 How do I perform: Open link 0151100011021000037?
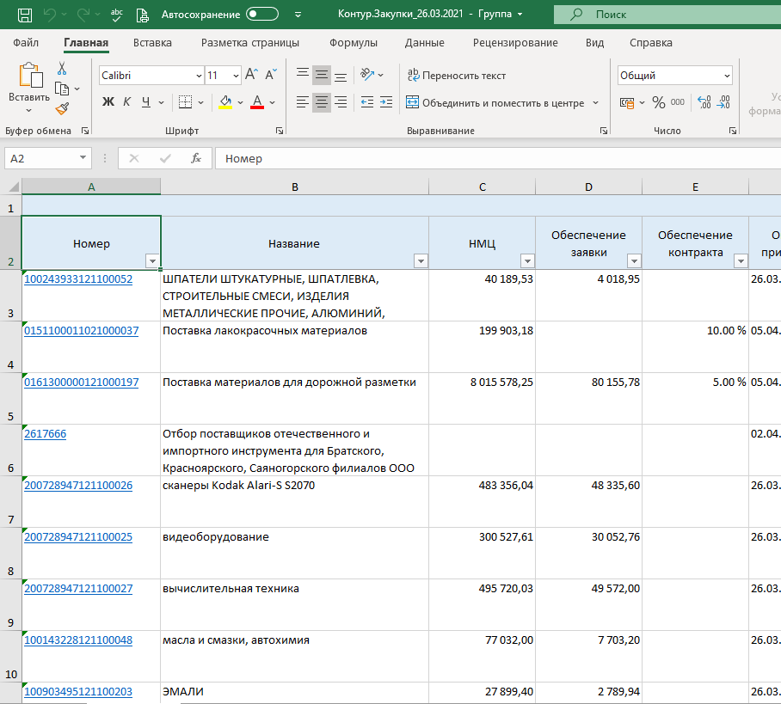click(x=81, y=331)
